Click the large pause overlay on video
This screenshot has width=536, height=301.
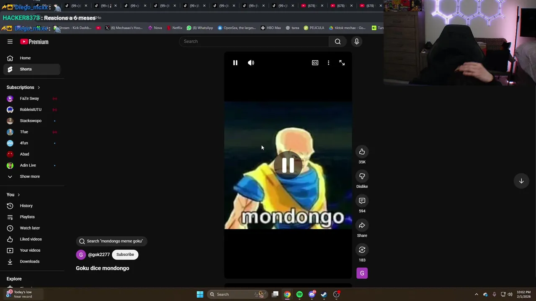click(288, 166)
